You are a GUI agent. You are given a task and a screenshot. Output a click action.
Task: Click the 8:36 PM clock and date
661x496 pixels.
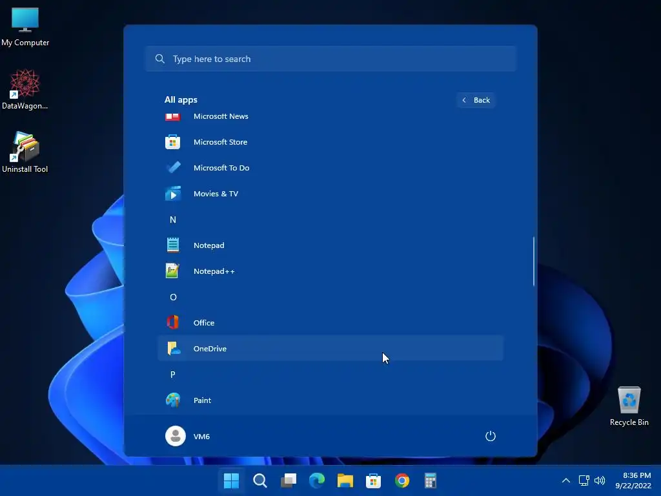[x=633, y=480]
